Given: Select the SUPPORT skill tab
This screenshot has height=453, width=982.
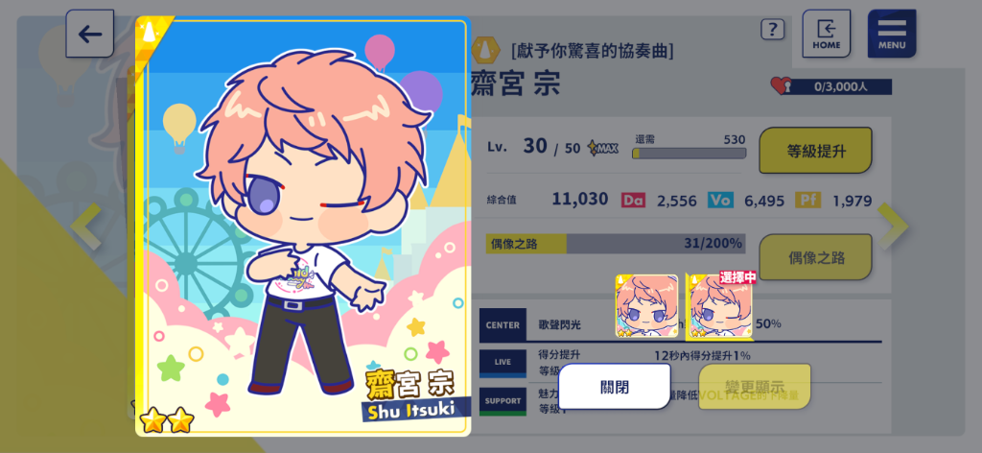Looking at the screenshot, I should [503, 401].
